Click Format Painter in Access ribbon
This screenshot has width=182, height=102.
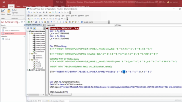(18, 15)
